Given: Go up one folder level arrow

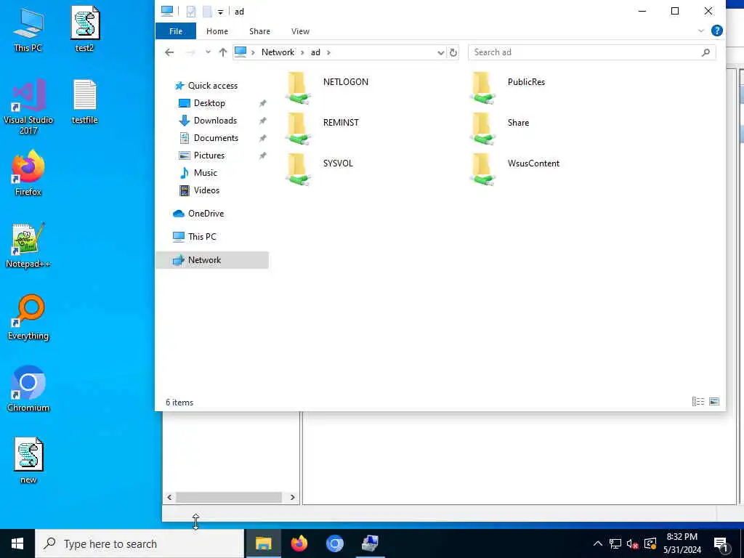Looking at the screenshot, I should [x=222, y=52].
